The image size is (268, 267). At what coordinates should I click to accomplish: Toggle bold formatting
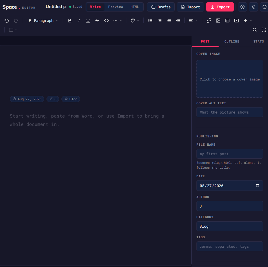point(70,21)
